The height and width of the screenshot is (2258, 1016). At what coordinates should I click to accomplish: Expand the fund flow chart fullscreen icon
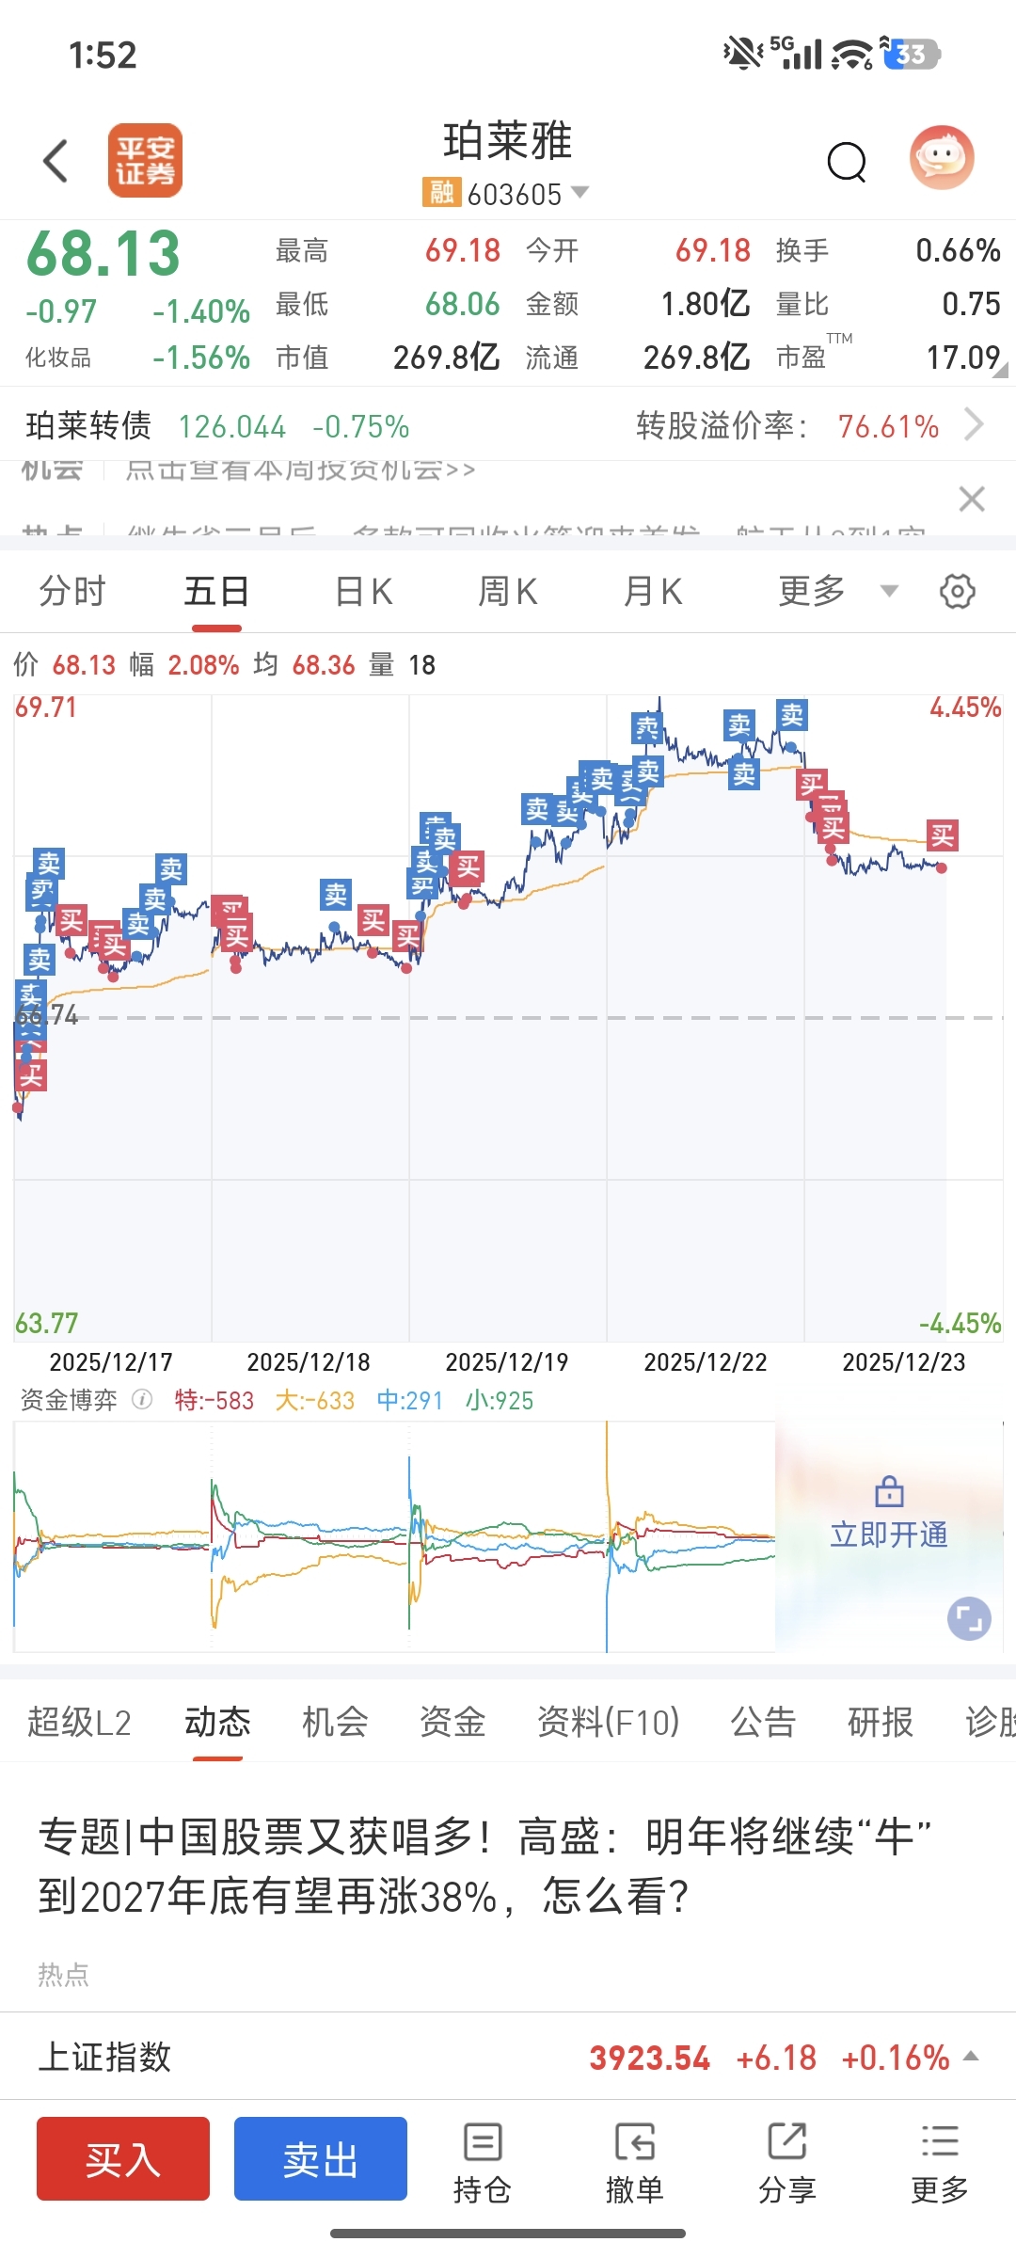pos(969,1619)
